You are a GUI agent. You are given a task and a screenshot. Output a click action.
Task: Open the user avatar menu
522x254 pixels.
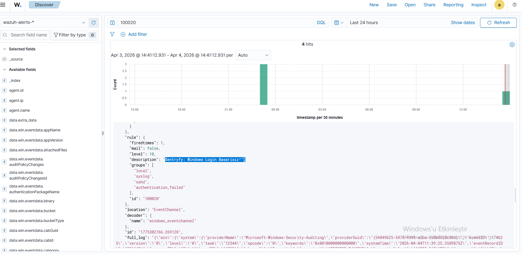point(499,5)
